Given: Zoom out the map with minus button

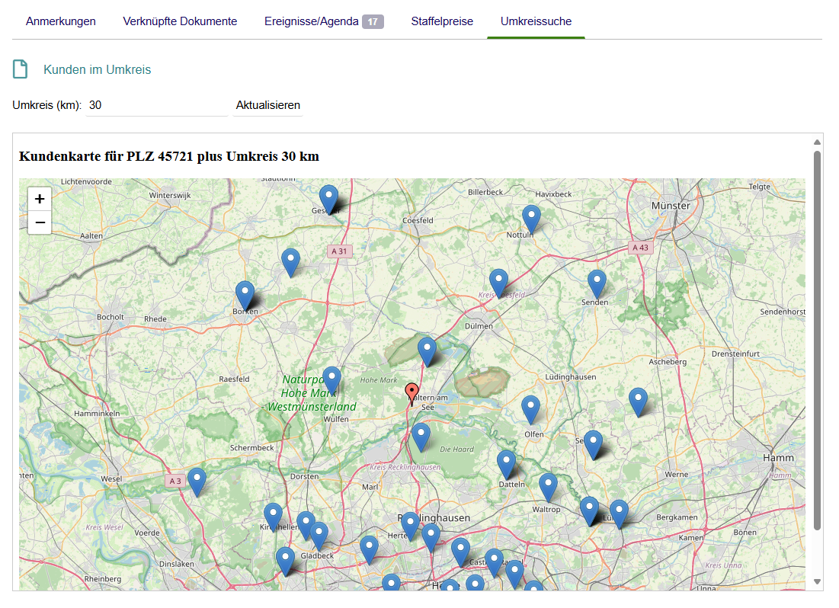Looking at the screenshot, I should [40, 222].
